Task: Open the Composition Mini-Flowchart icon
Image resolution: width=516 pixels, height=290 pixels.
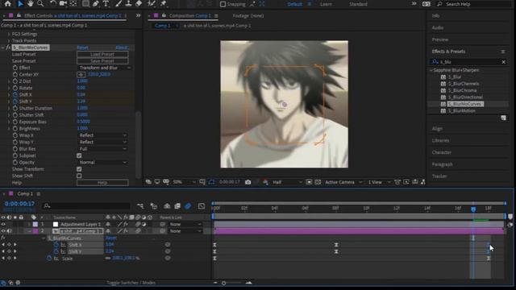Action: 140,206
